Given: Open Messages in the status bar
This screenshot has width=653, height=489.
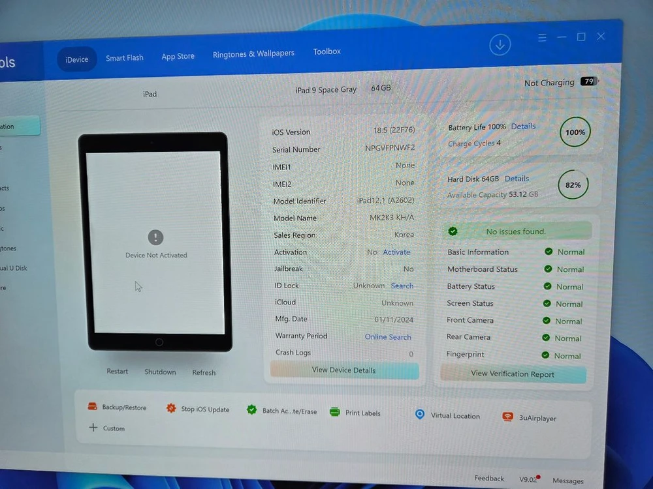Looking at the screenshot, I should pos(567,481).
